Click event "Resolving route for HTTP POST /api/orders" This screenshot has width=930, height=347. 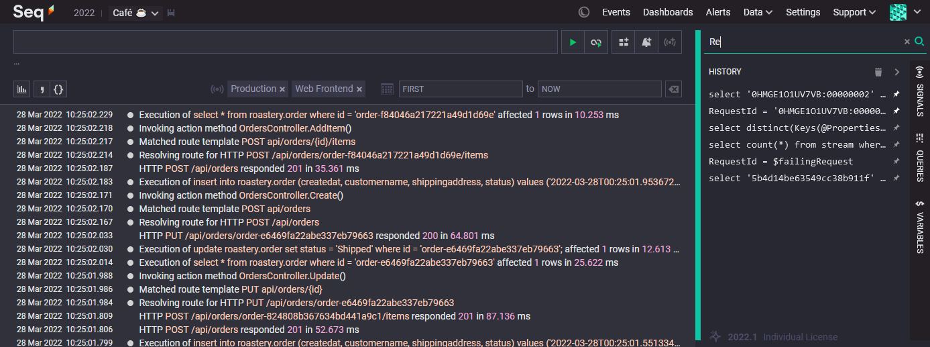229,222
